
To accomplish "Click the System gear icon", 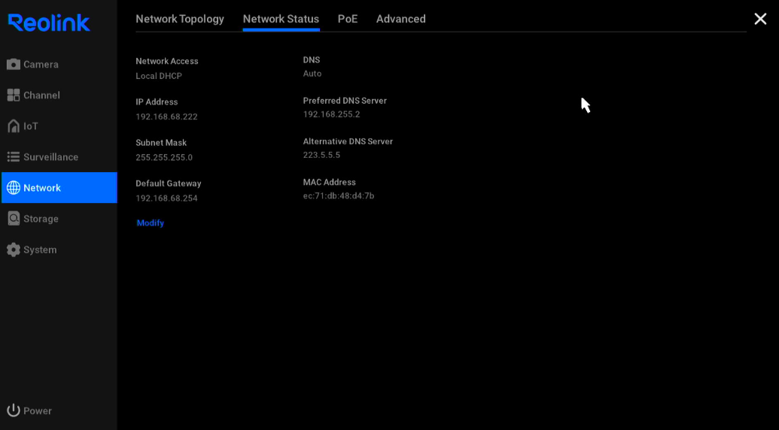I will [x=14, y=250].
